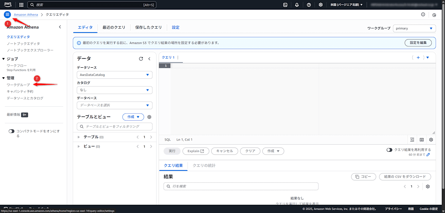This screenshot has height=213, width=445.
Task: Click the format query indent icon
Action: 412,140
